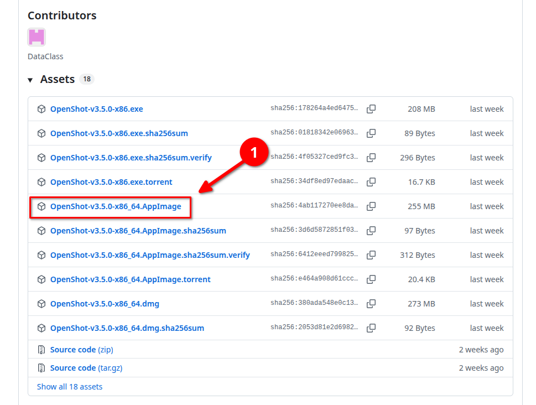
Task: Download OpenShot-v3.5.0-x86_64.AppImage
Action: (x=116, y=206)
